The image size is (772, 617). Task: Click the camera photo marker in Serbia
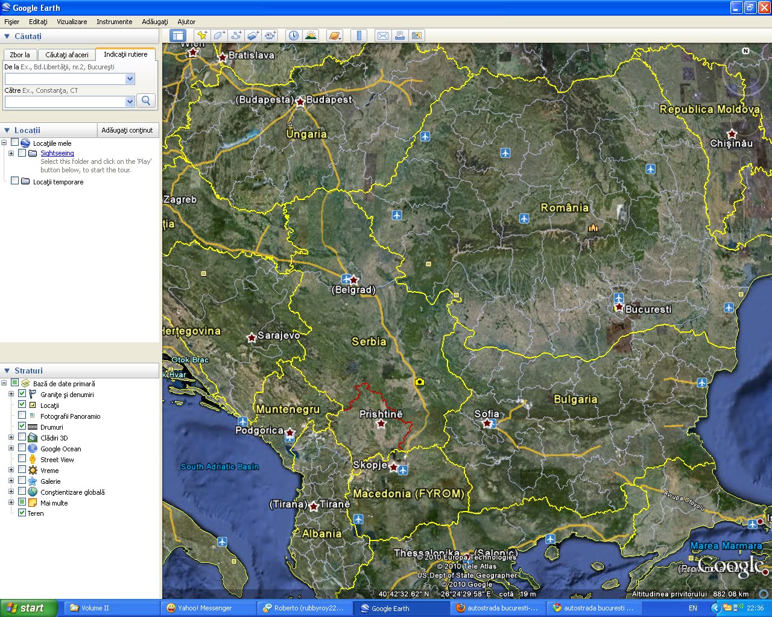click(419, 381)
